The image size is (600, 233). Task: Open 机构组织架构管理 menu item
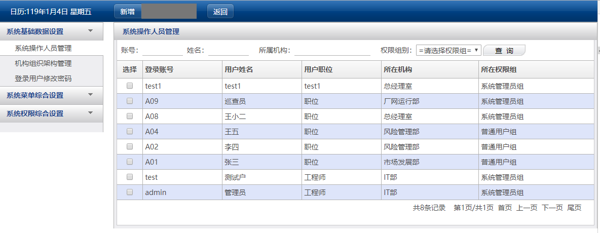pos(43,64)
